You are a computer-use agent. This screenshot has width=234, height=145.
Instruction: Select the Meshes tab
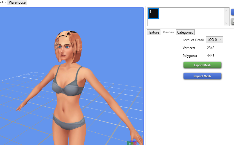[x=168, y=32]
